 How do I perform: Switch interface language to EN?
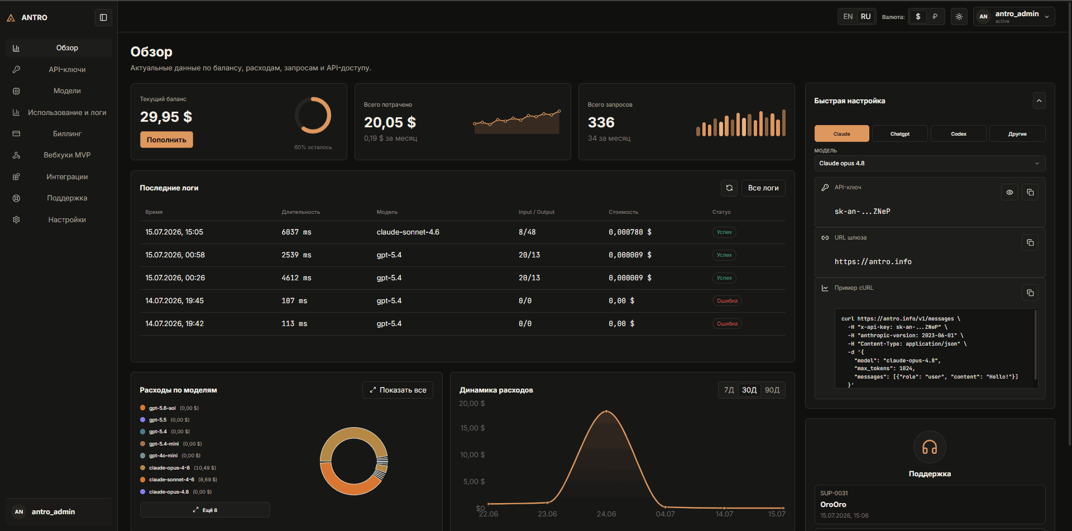pos(848,17)
